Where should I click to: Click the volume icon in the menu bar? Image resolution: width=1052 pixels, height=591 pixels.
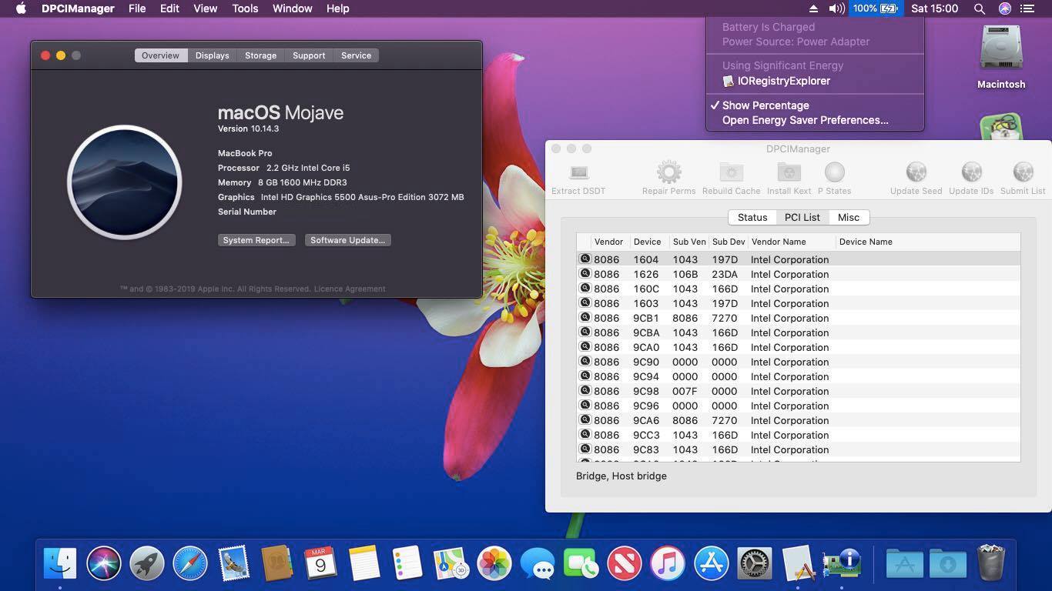coord(836,8)
